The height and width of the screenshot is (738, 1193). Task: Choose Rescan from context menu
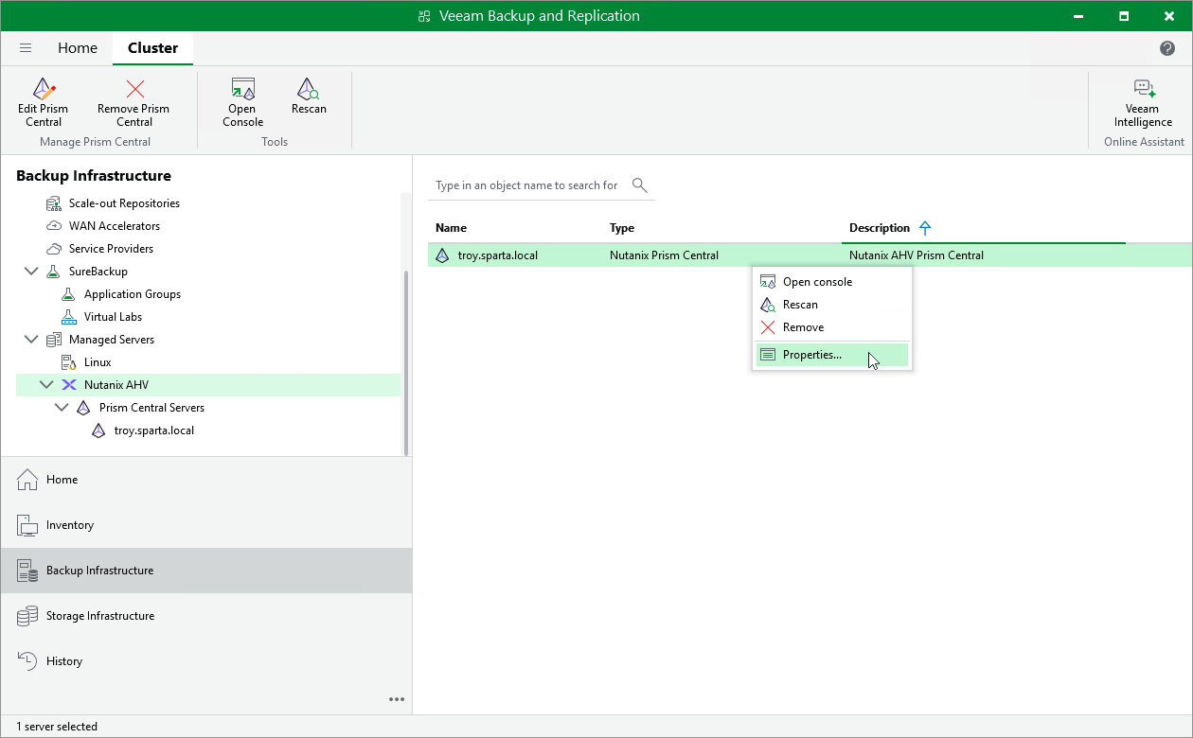(x=831, y=305)
